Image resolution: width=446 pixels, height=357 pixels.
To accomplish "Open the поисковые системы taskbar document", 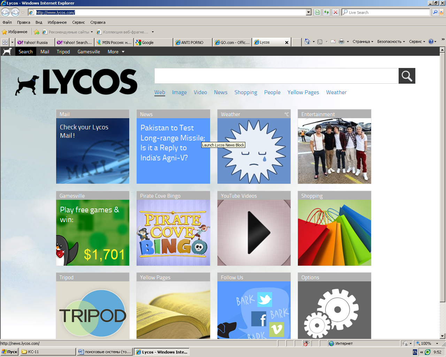I will 105,352.
